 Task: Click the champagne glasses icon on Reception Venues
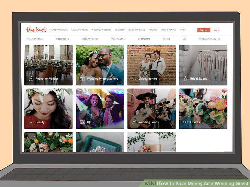pos(31,78)
